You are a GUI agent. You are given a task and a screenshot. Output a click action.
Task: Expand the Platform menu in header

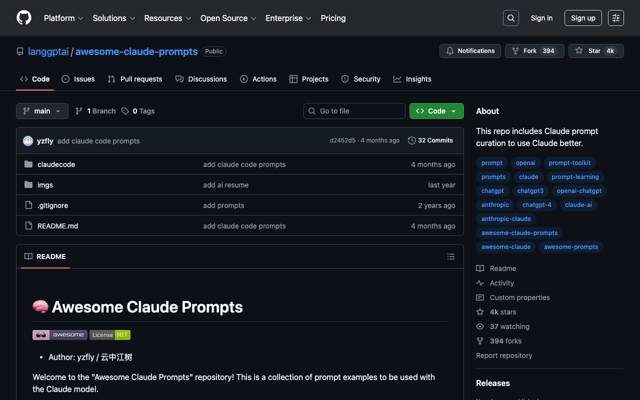click(63, 18)
